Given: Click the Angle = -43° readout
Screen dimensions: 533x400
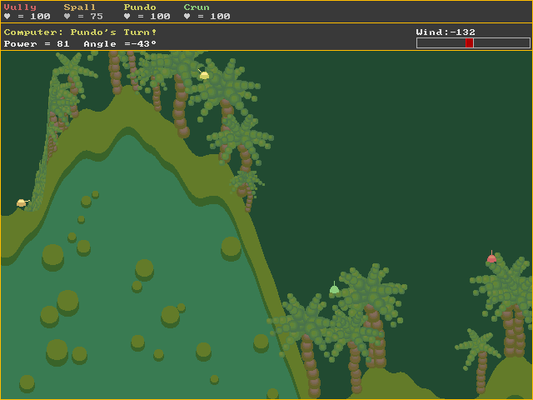Looking at the screenshot, I should pyautogui.click(x=120, y=44).
